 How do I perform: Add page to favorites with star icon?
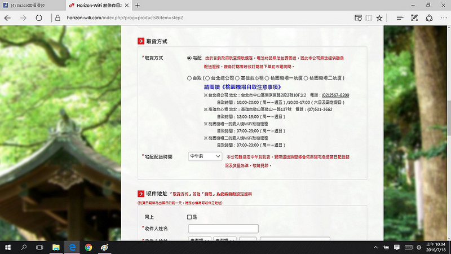[x=379, y=18]
